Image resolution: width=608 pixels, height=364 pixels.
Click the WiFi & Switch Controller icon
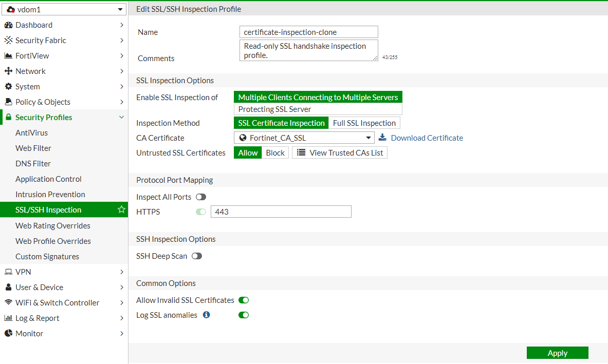click(x=8, y=302)
